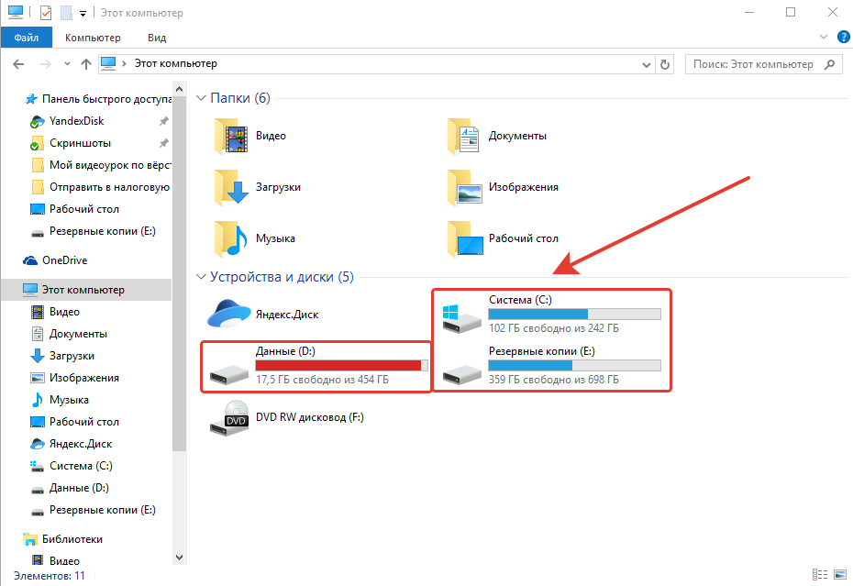
Task: Click the red Данные (D:) capacity bar
Action: pos(341,365)
